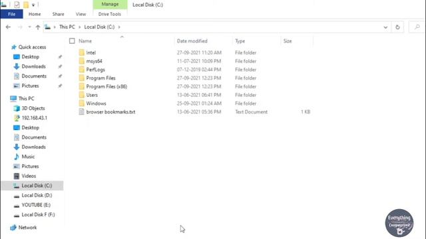Open the recent locations dropdown arrow
The width and height of the screenshot is (426, 239).
pyautogui.click(x=29, y=27)
